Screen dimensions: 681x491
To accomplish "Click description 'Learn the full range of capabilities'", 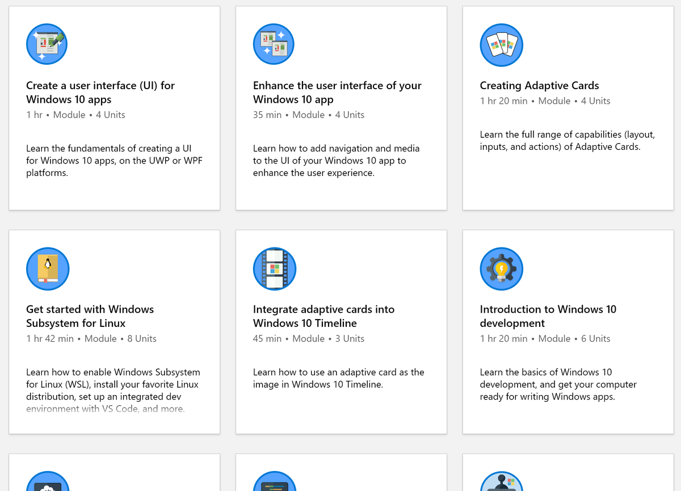I will coord(567,141).
